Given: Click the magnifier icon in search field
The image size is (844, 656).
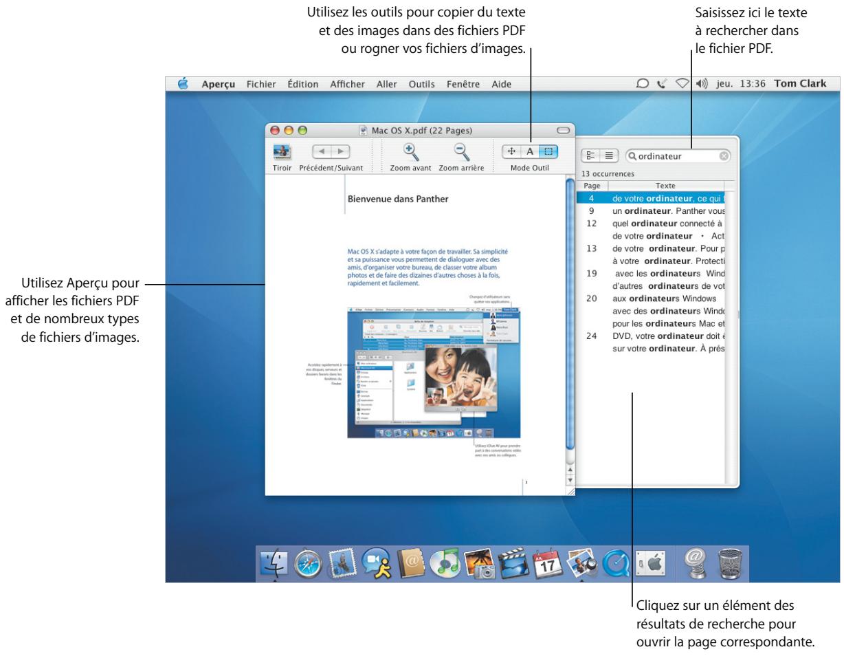Looking at the screenshot, I should pos(632,156).
